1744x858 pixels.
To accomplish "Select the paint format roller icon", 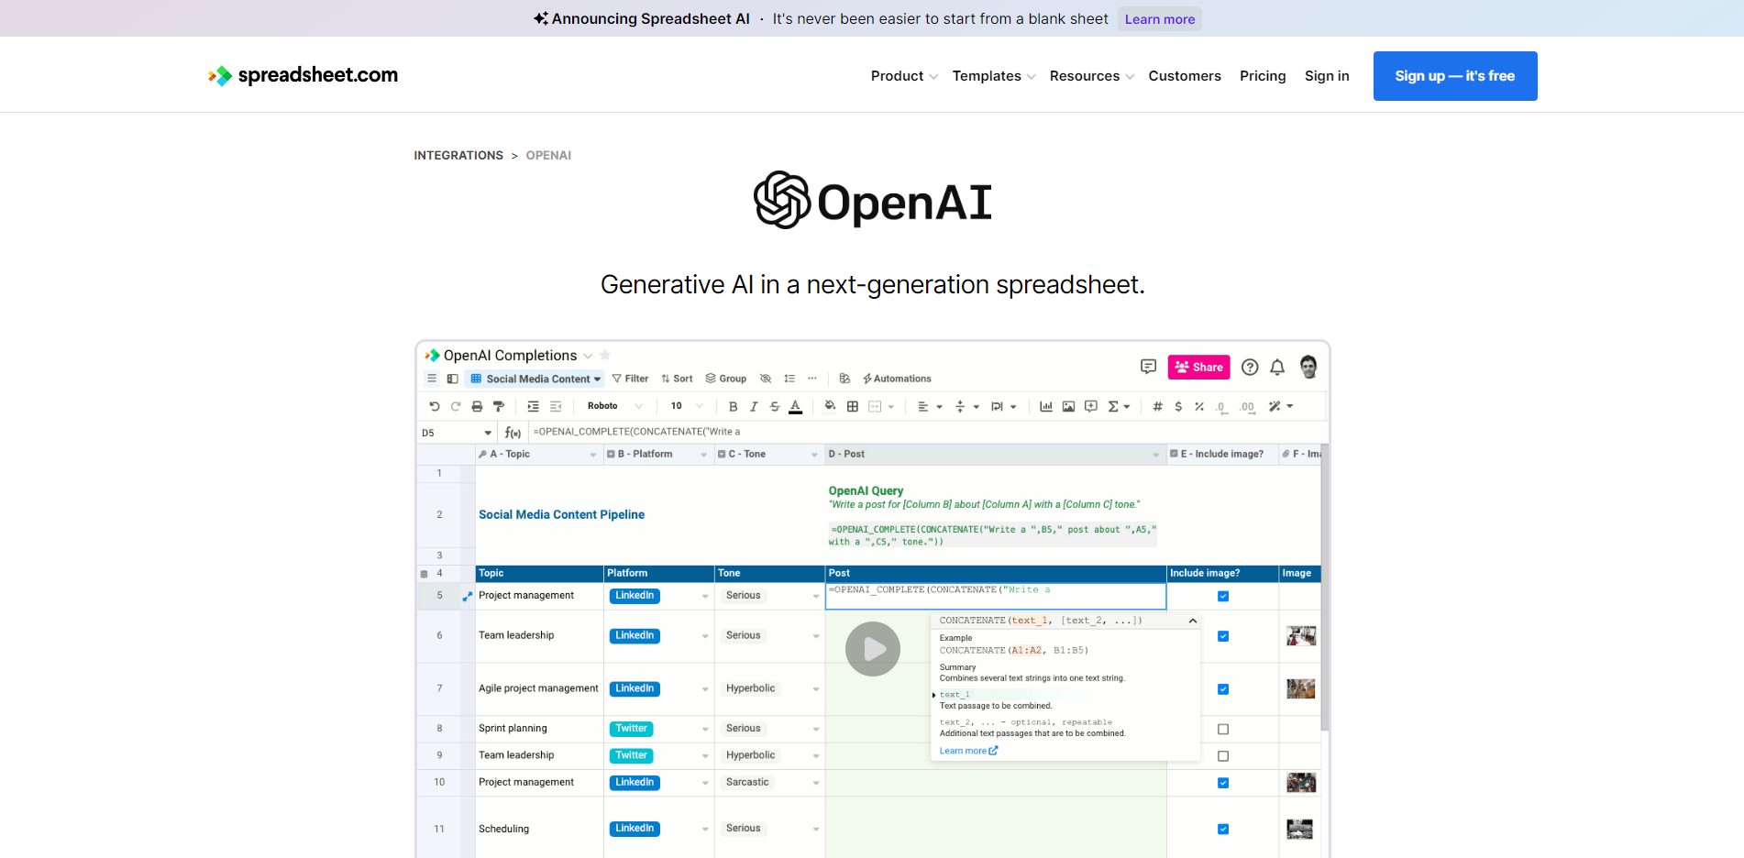I will point(499,406).
